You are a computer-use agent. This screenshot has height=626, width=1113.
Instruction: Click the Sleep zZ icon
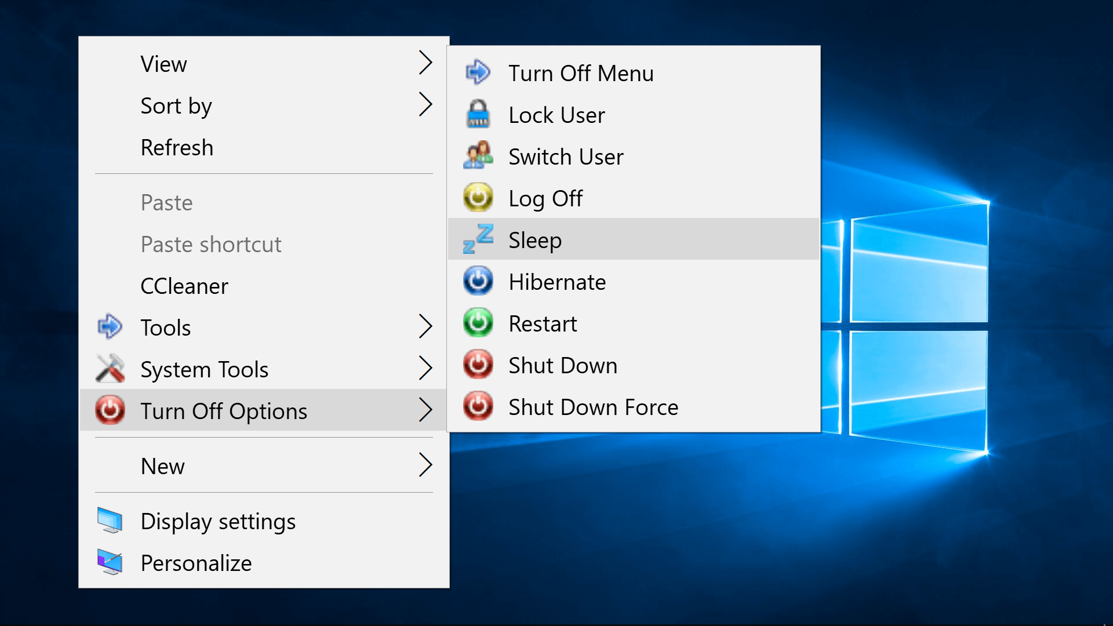pyautogui.click(x=478, y=239)
